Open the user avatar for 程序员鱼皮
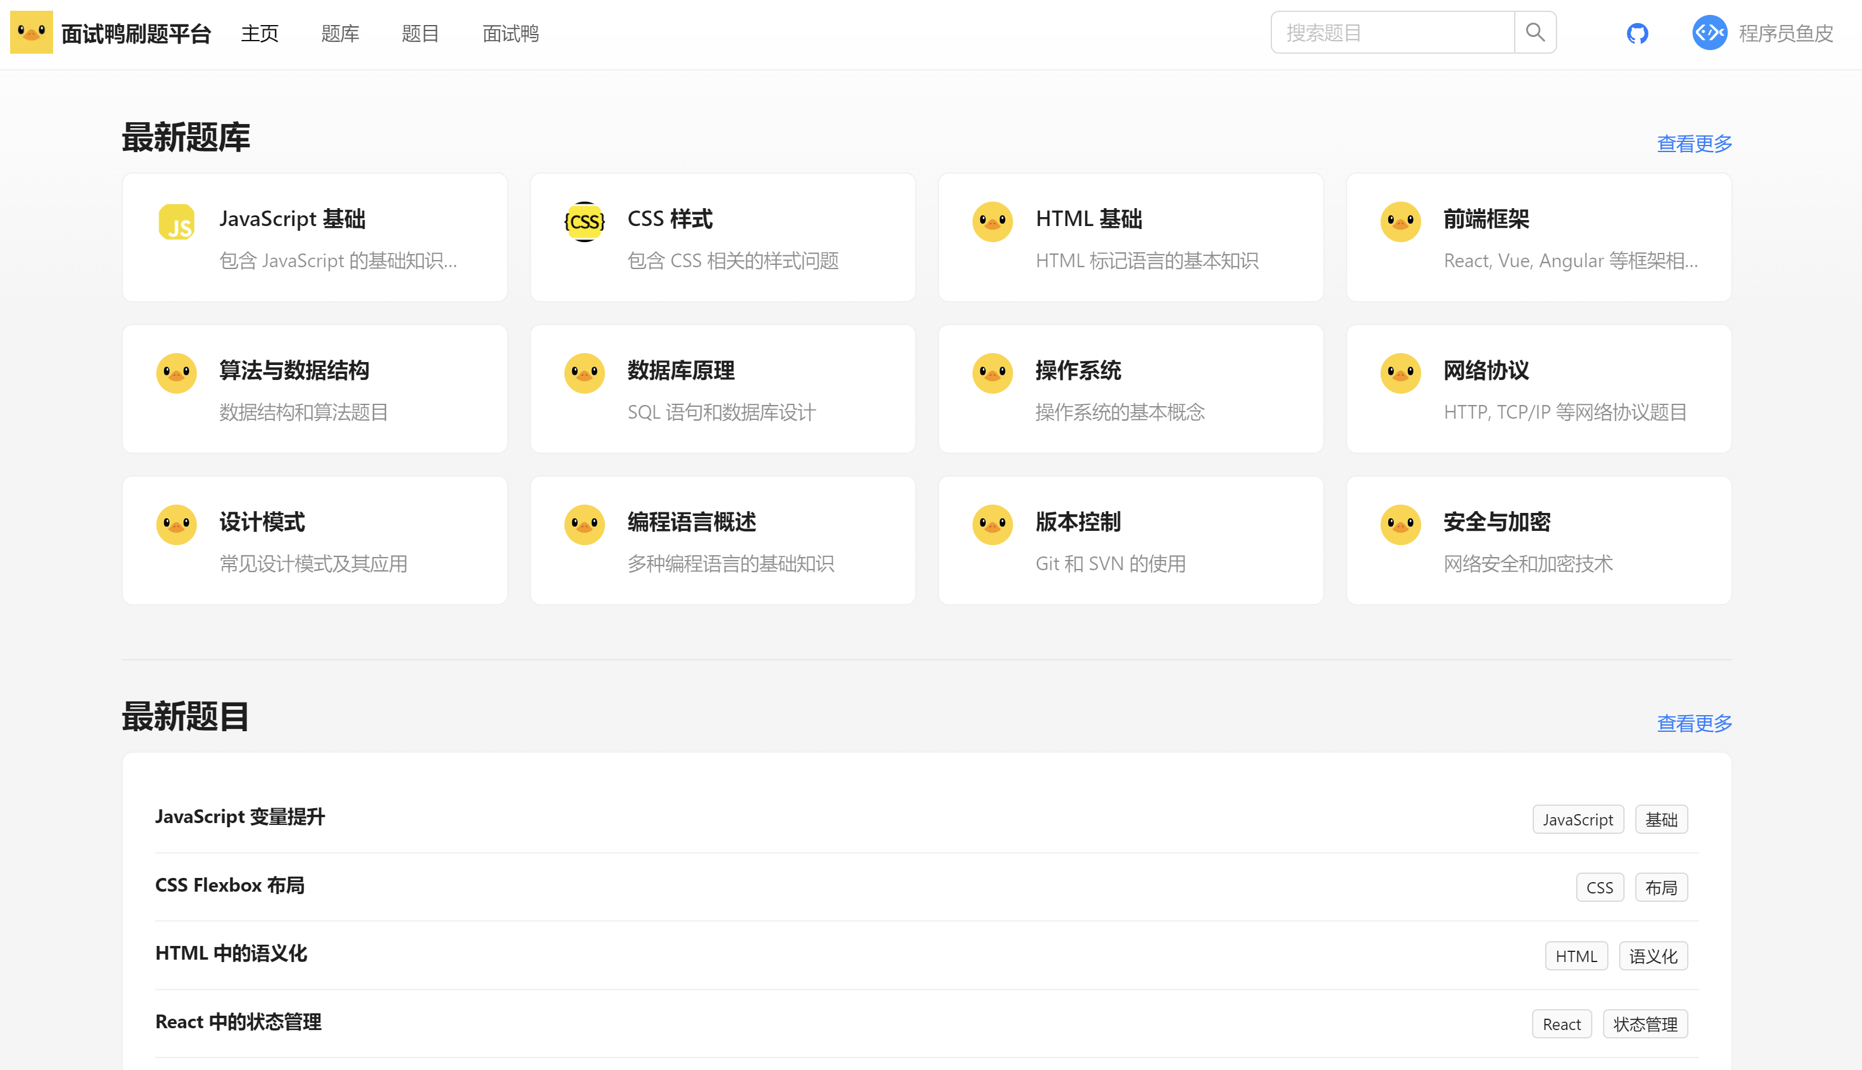The image size is (1862, 1070). click(1709, 33)
